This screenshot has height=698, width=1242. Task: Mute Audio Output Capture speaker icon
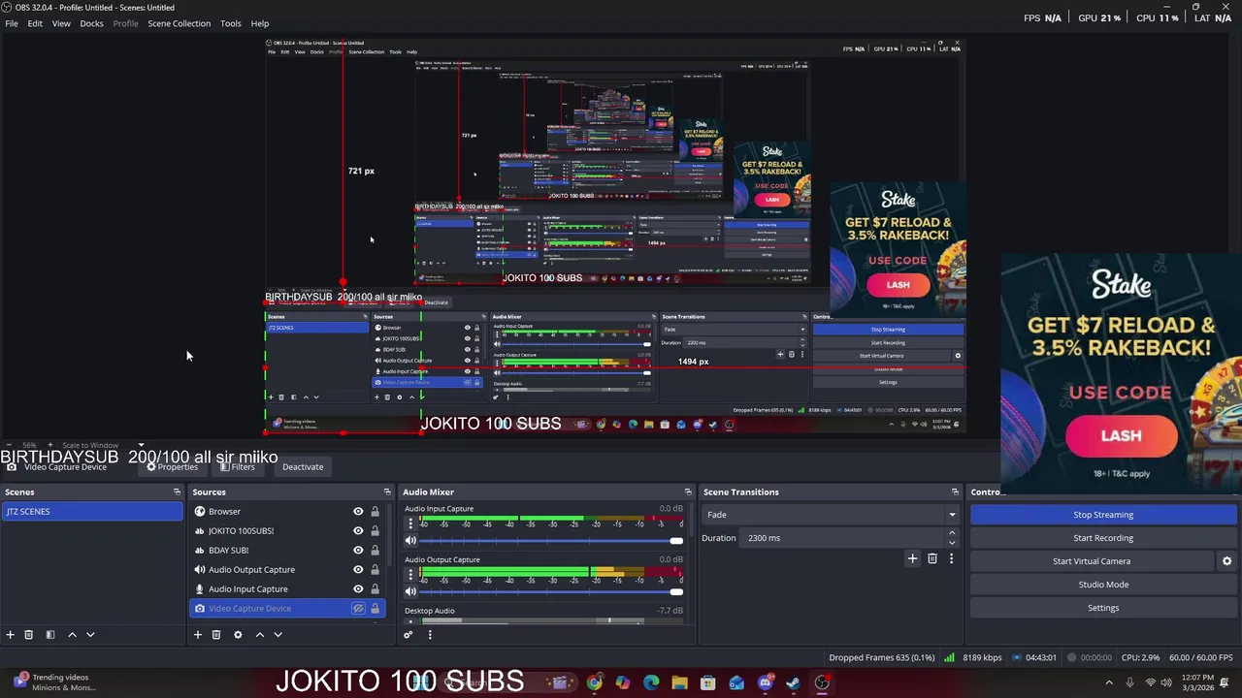click(x=410, y=590)
